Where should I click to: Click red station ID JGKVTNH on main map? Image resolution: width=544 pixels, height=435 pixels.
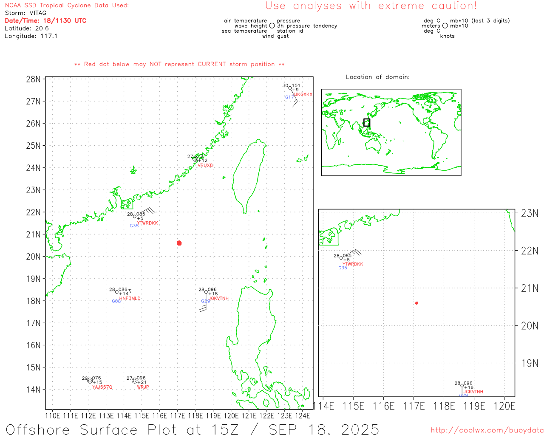(x=218, y=299)
